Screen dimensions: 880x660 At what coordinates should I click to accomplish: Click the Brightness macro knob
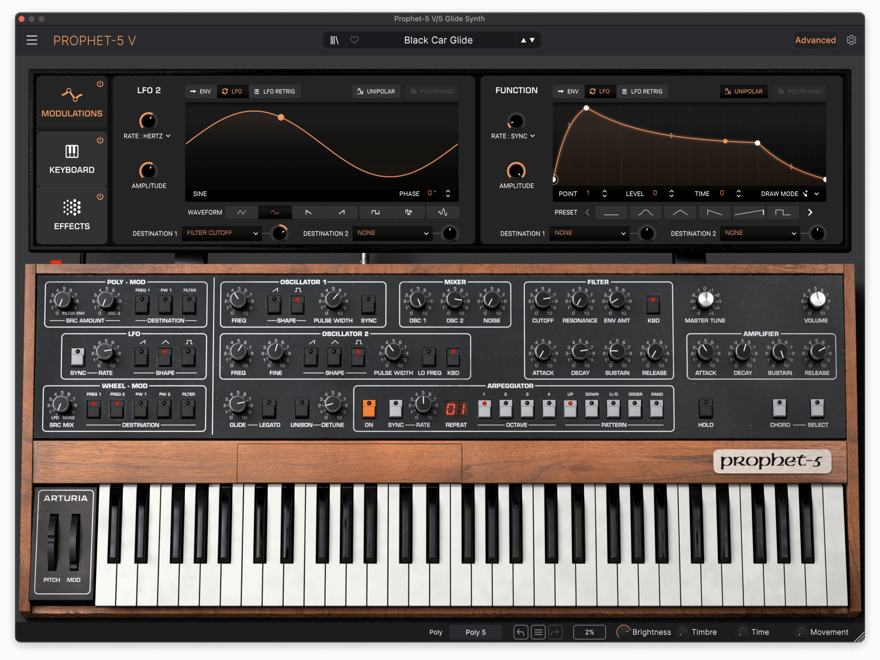[x=623, y=632]
